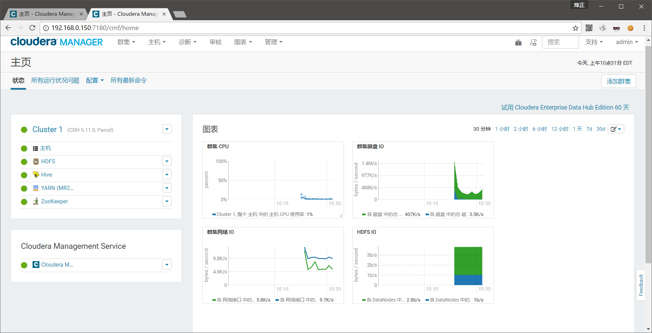Open the 群集 menu
The height and width of the screenshot is (333, 652).
coord(126,42)
